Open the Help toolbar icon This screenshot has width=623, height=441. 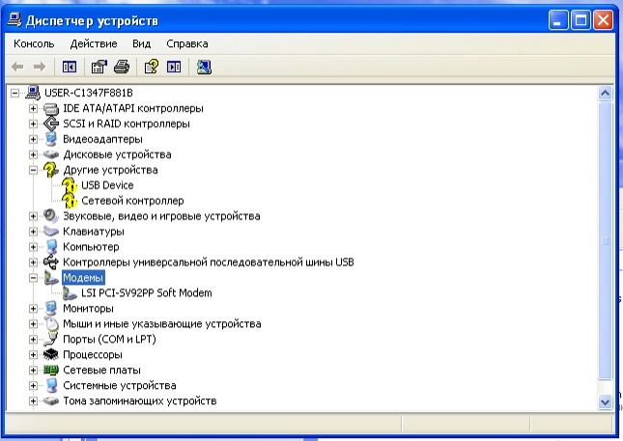tap(152, 67)
